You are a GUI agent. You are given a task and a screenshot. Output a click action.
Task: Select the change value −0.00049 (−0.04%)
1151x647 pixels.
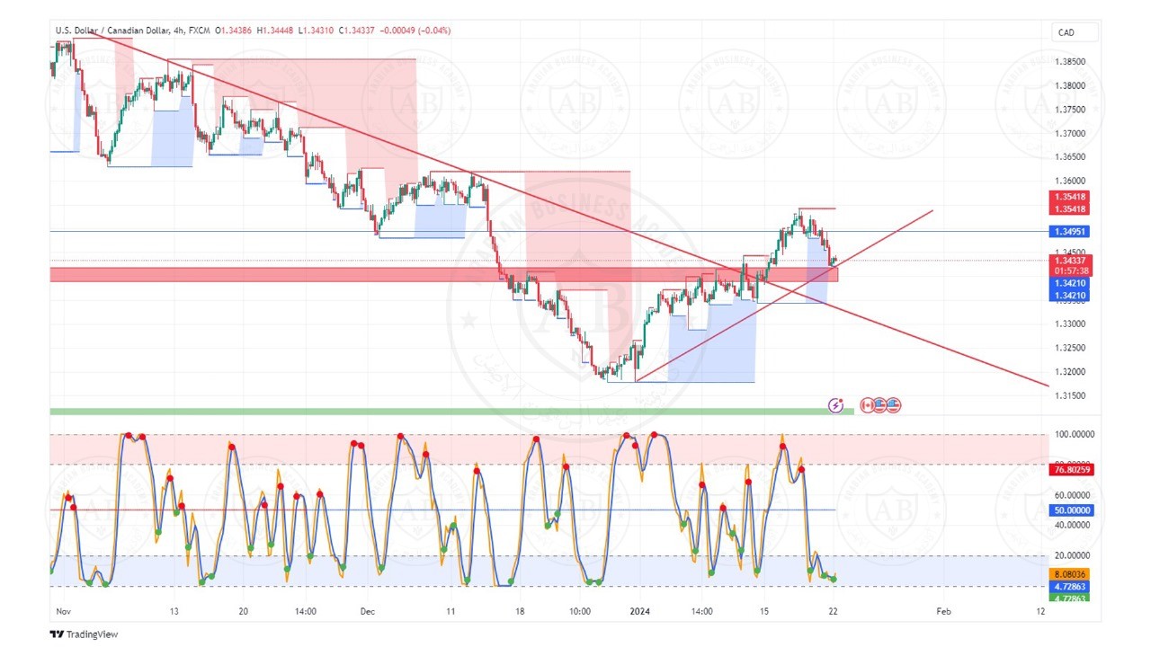pos(414,31)
